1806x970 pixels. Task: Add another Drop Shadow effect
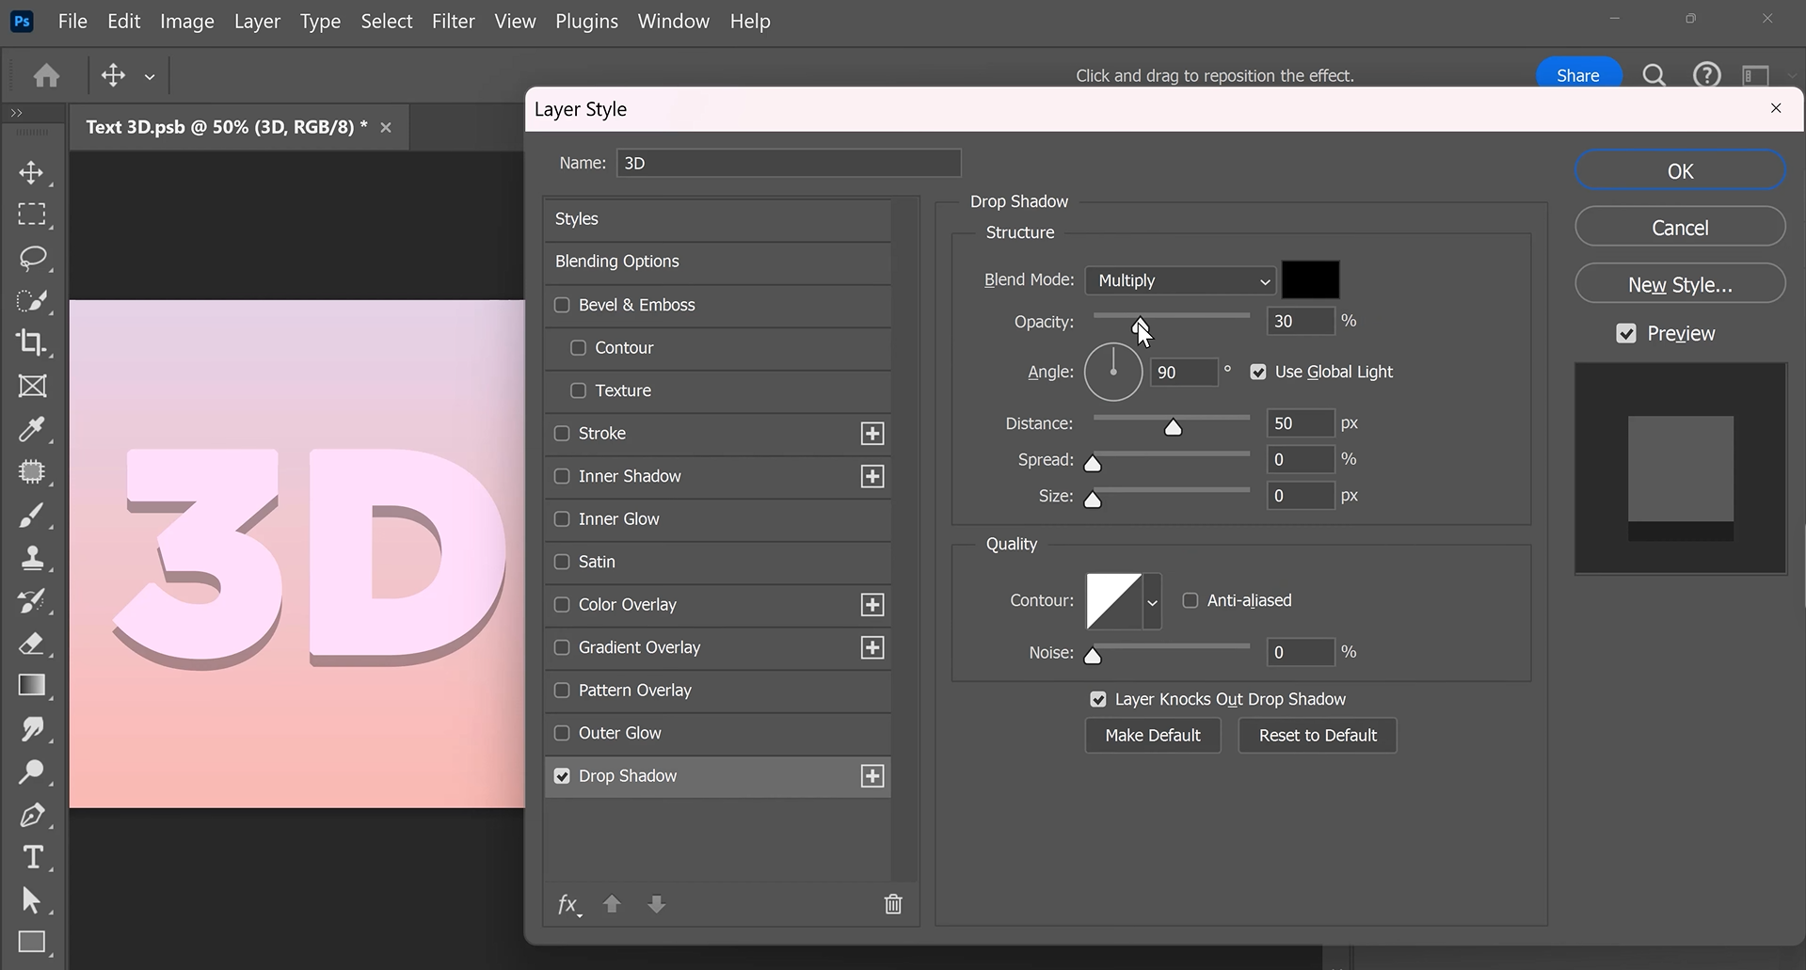coord(872,776)
